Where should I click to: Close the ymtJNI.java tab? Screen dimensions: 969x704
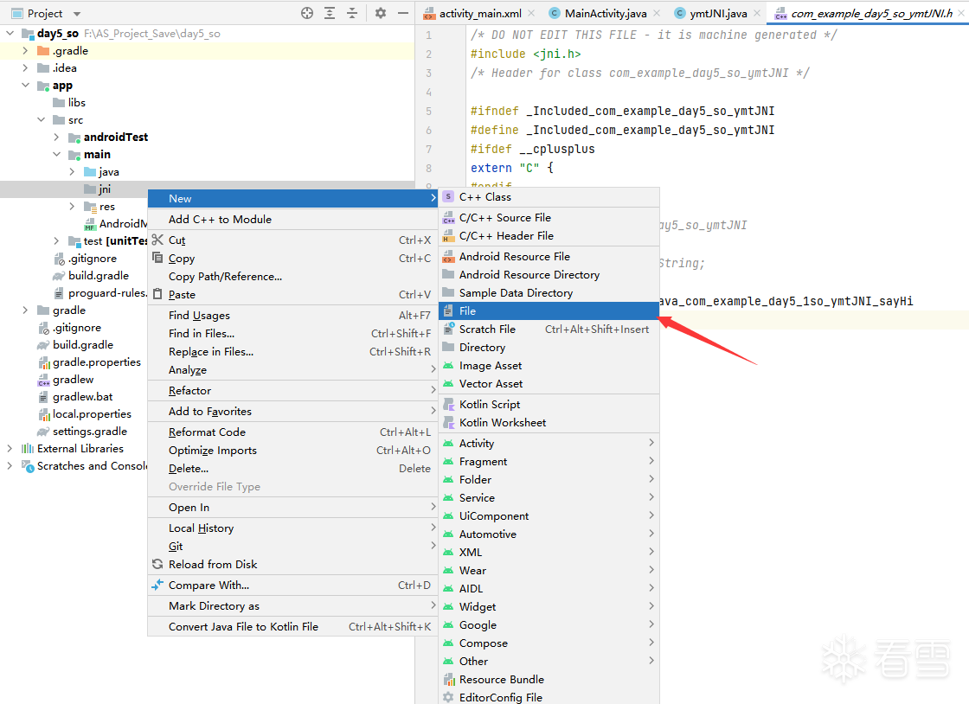pyautogui.click(x=757, y=13)
